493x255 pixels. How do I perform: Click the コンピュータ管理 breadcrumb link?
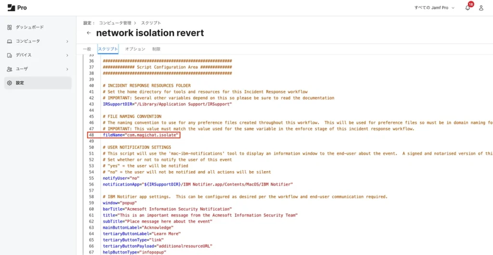(x=115, y=23)
